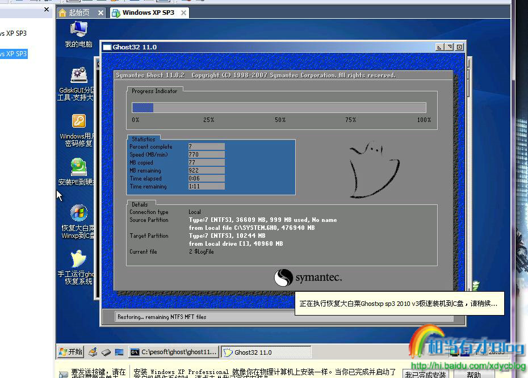
Task: Click the show desktop quick launch icon
Action: [x=119, y=352]
